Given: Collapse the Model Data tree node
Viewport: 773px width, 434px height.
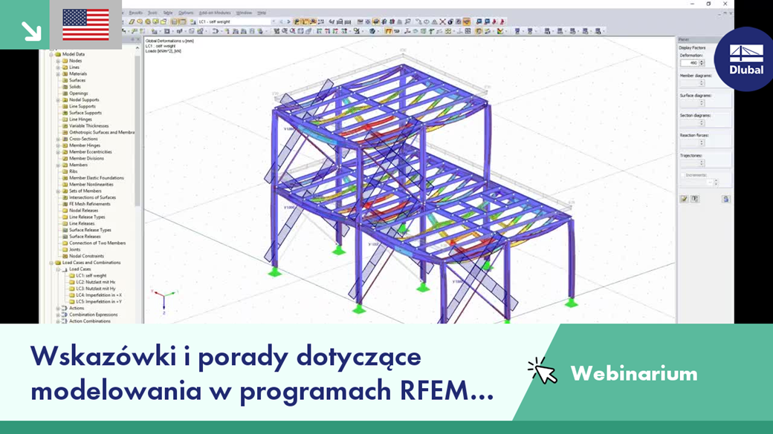Looking at the screenshot, I should click(51, 54).
